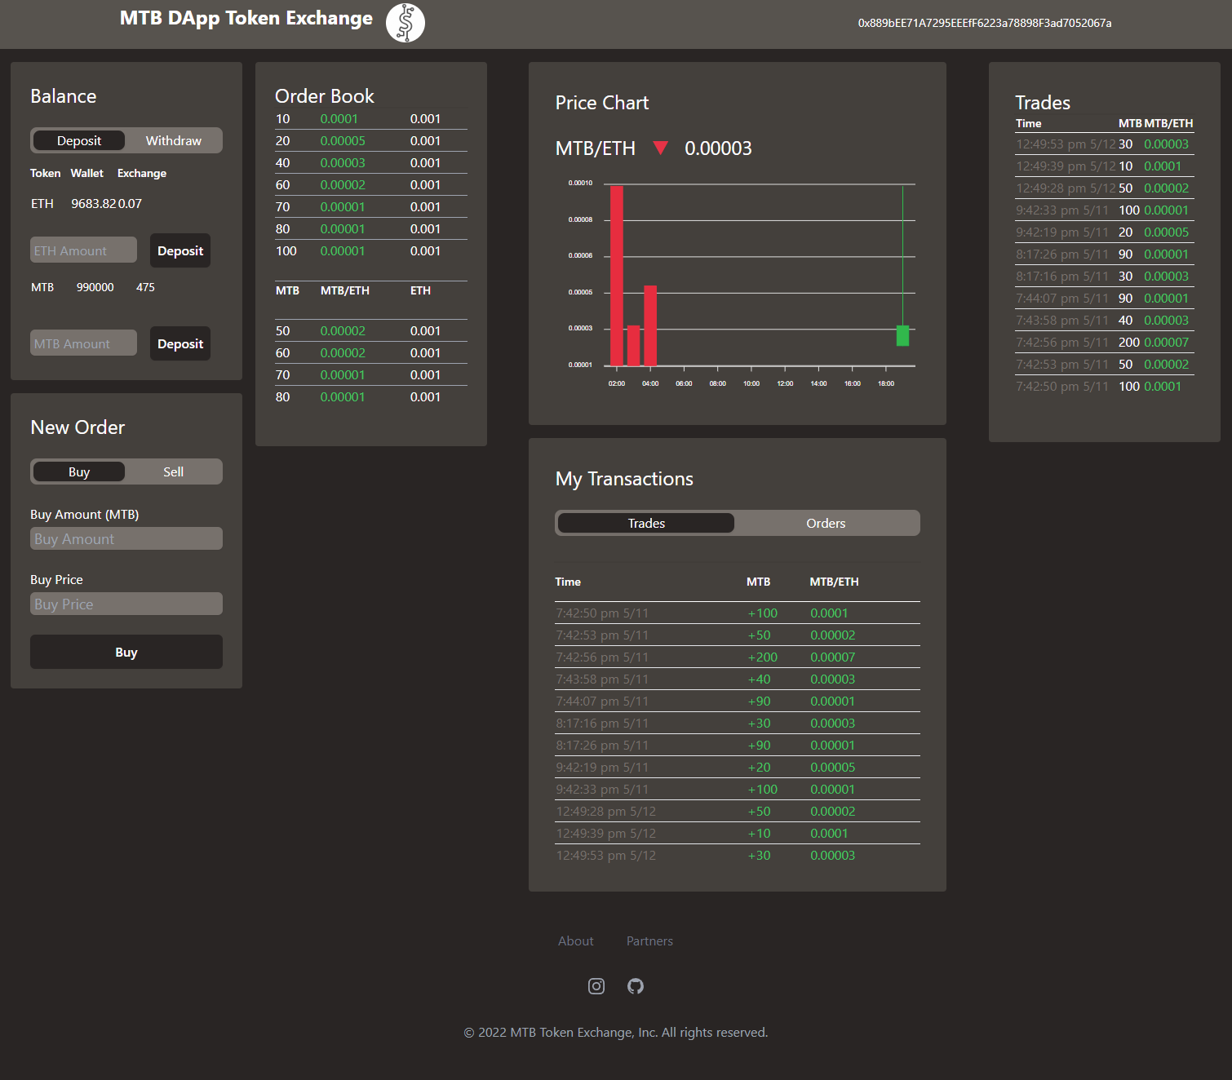
Task: Click the wallet address in the header
Action: point(983,23)
